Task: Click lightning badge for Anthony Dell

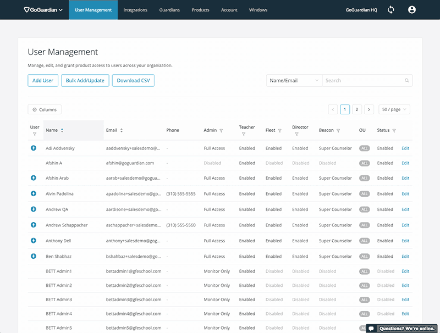Action: 34,241
